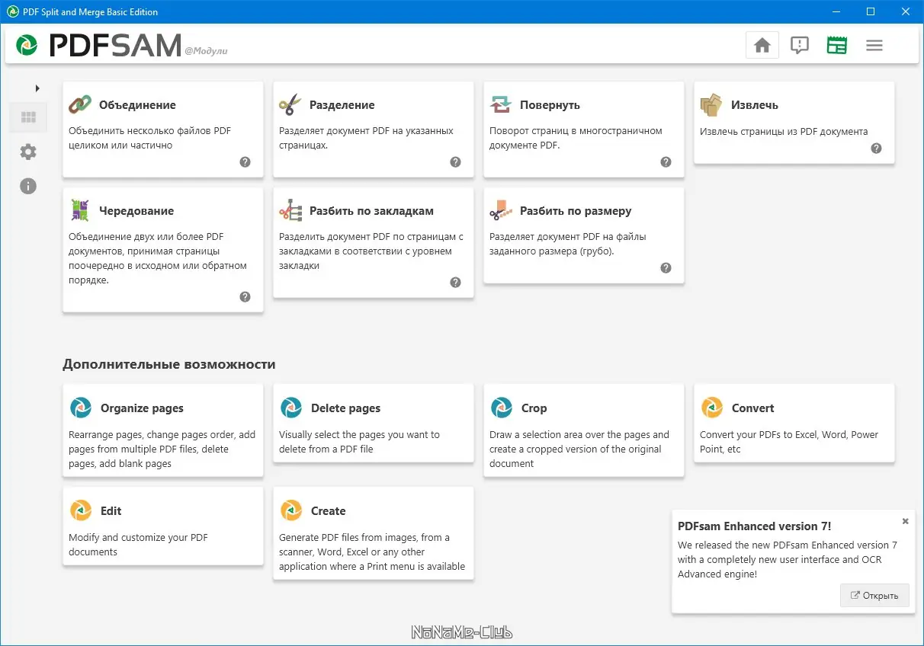Screen dimensions: 924x646
Task: Show help for Разбить по размеру
Action: tap(666, 267)
